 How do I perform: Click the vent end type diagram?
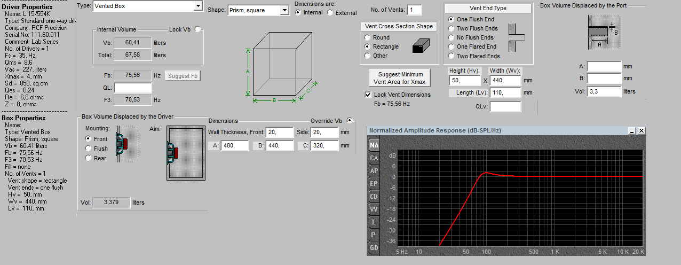(x=517, y=37)
